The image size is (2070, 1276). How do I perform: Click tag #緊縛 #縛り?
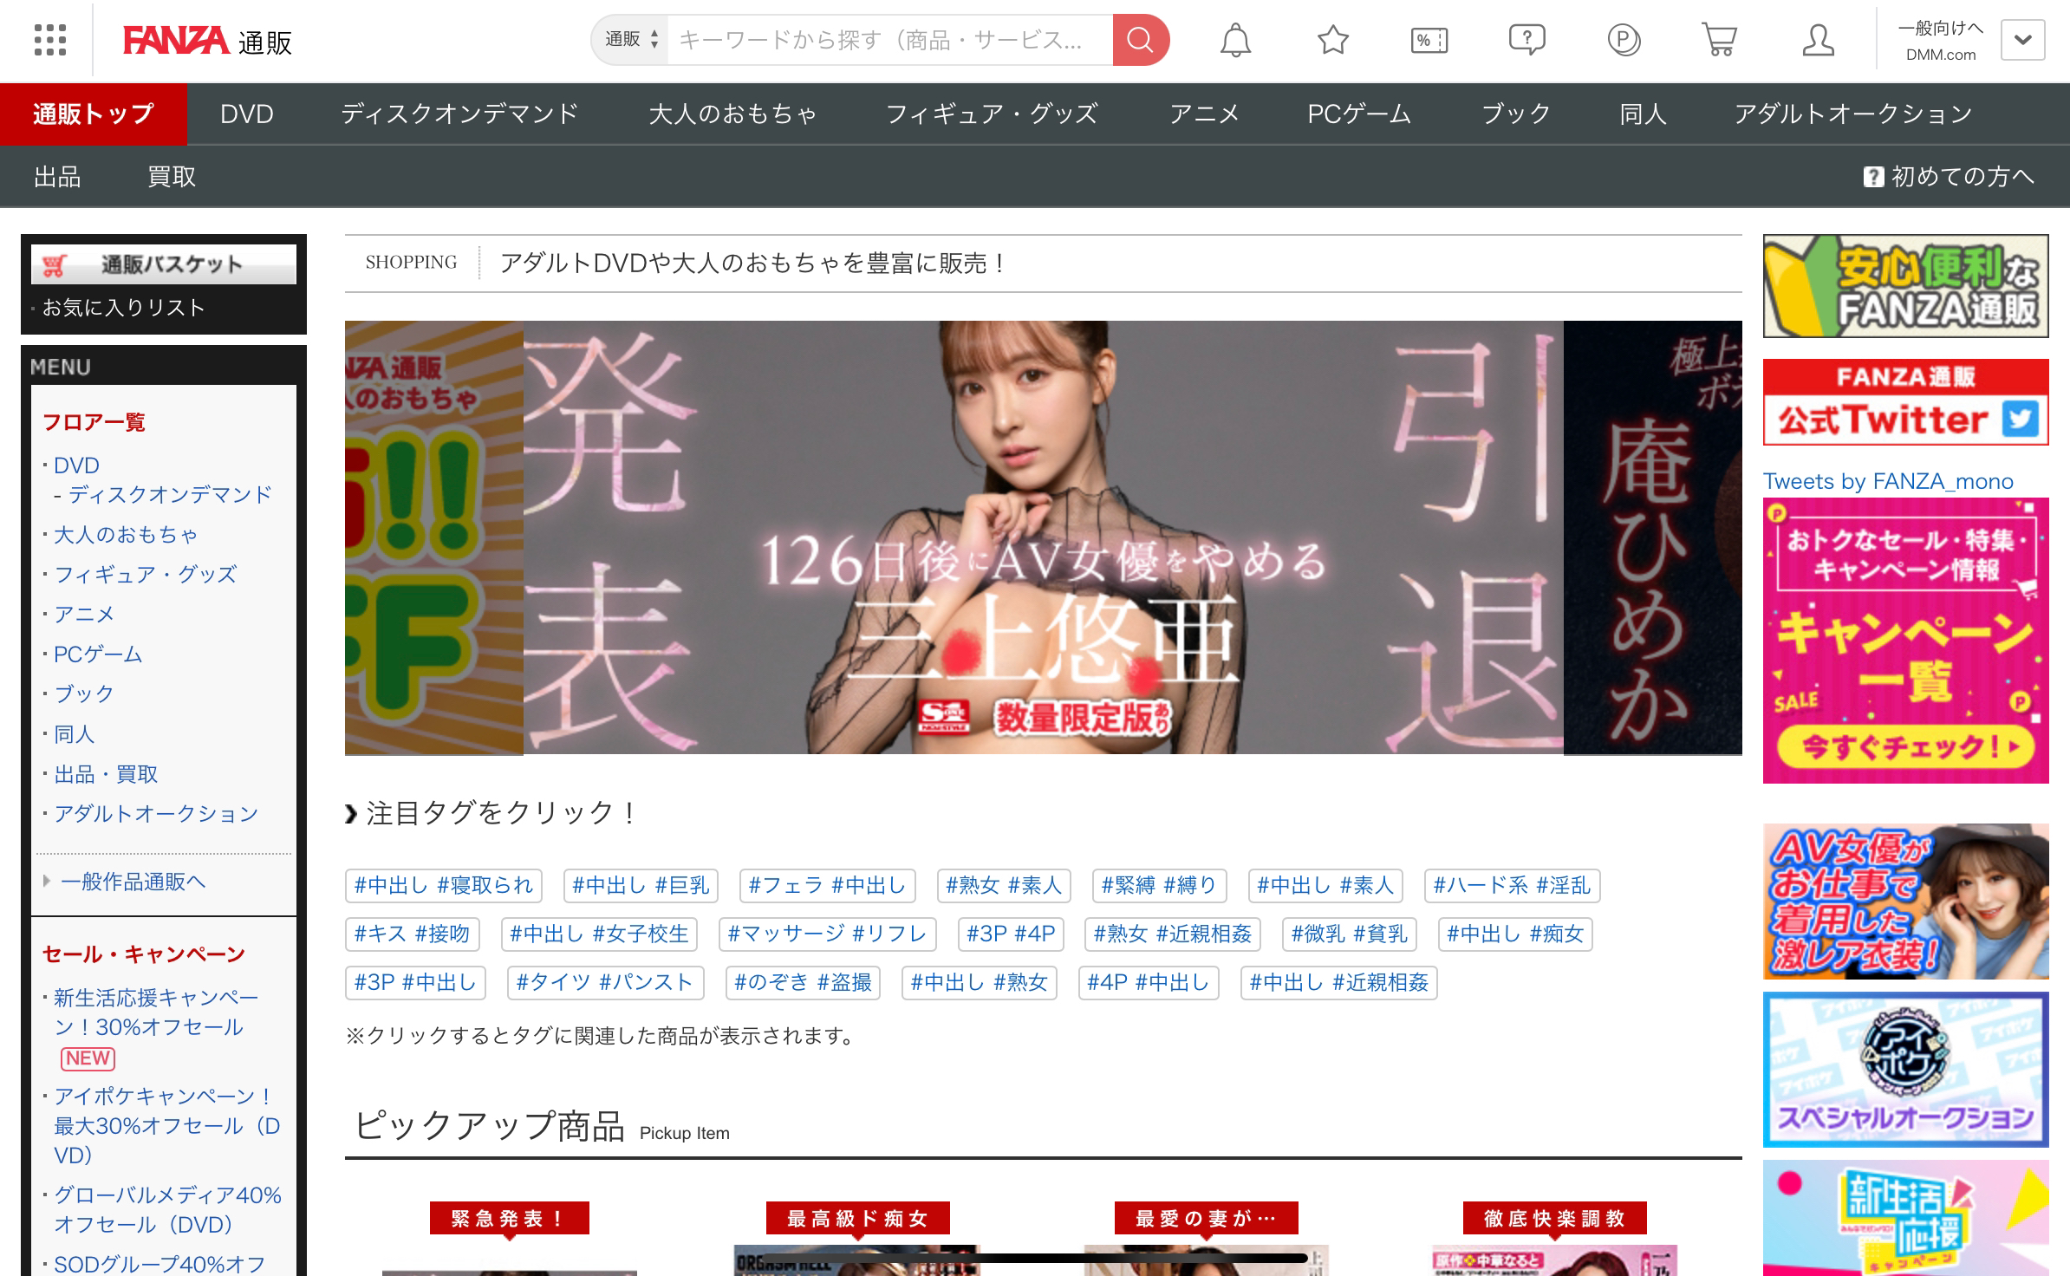(x=1159, y=886)
